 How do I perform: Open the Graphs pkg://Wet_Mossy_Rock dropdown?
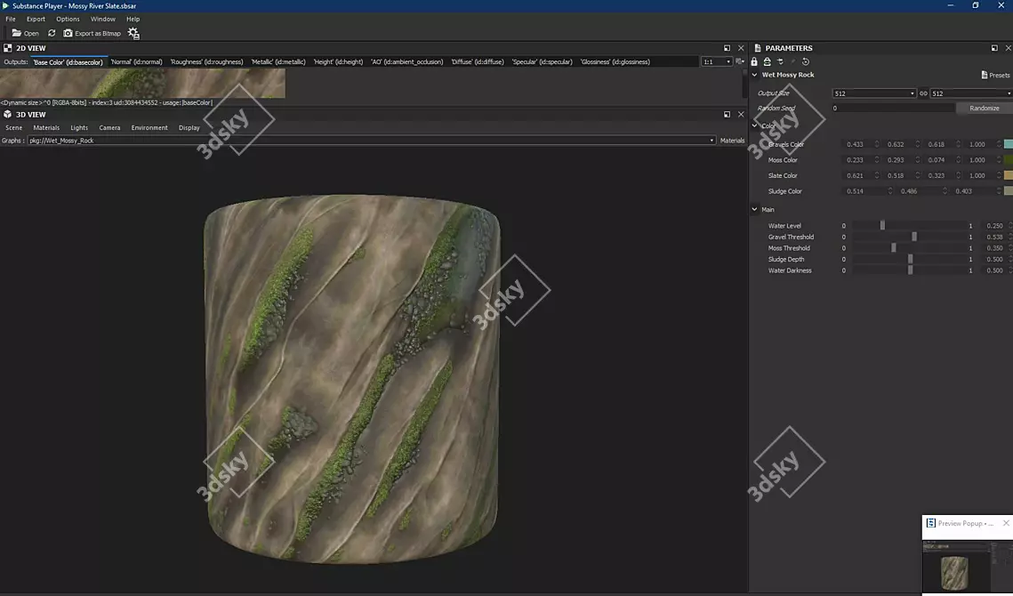click(371, 141)
